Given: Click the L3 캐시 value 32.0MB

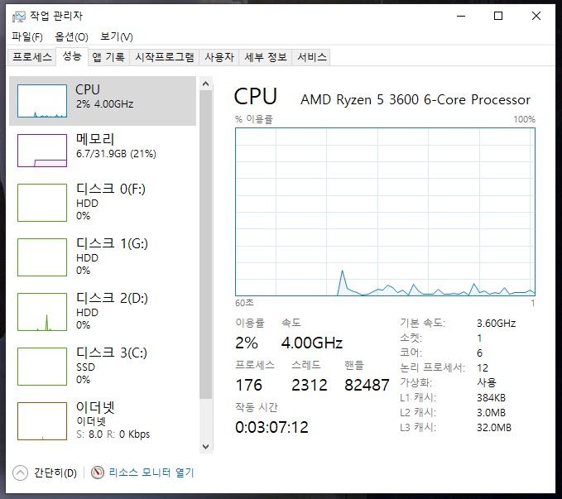Looking at the screenshot, I should pyautogui.click(x=494, y=428).
